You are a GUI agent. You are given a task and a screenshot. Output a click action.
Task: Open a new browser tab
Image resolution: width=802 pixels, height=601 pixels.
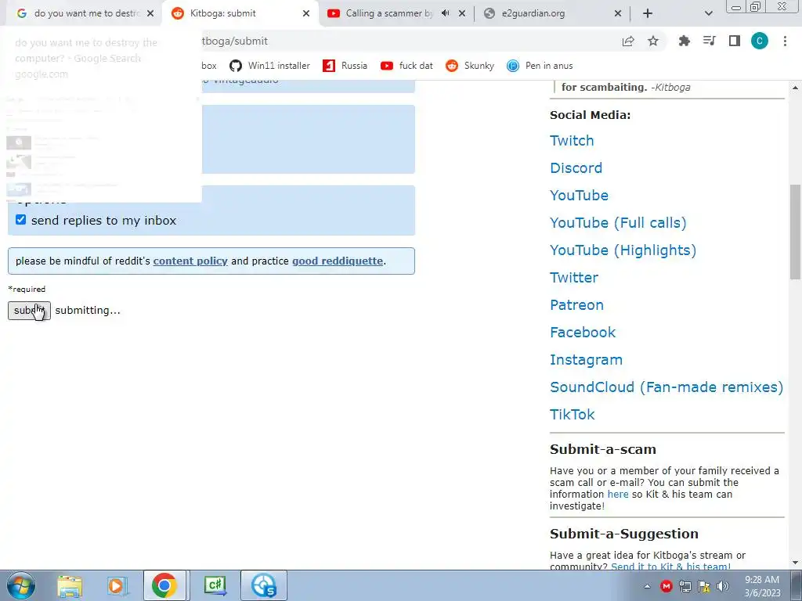pos(648,13)
